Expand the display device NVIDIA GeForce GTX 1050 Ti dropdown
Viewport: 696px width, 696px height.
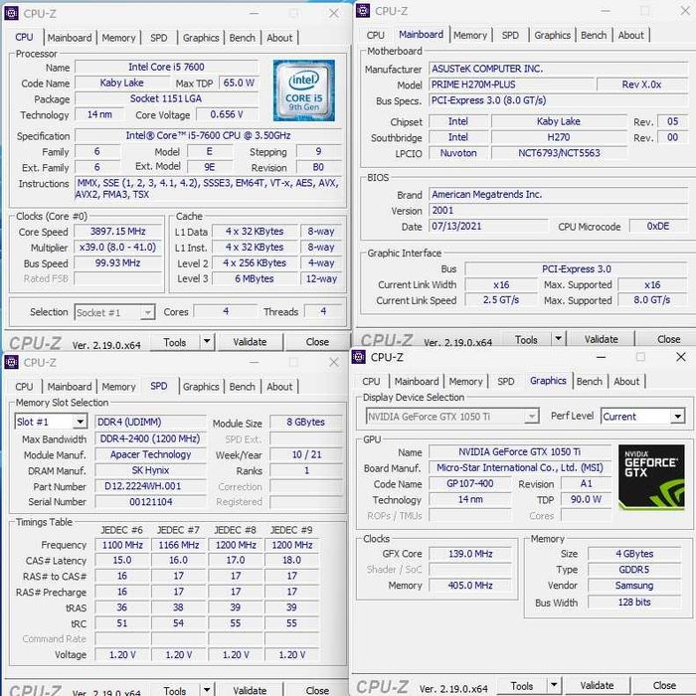tap(531, 417)
